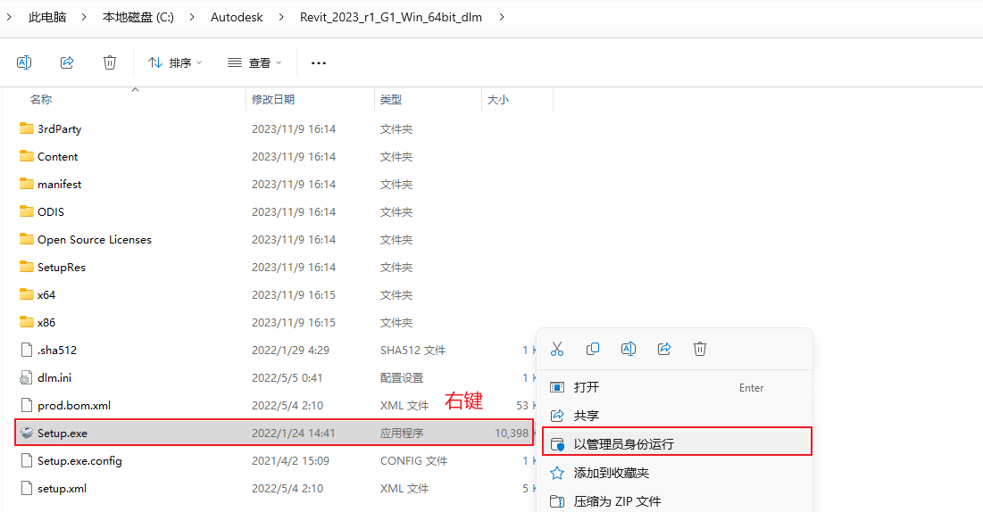Open the three-dot more options menu
This screenshot has width=983, height=512.
[319, 62]
